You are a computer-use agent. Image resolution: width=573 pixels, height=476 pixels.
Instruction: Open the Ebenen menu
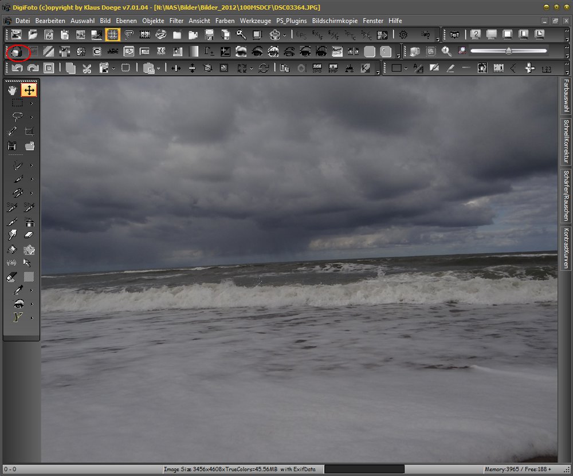(126, 21)
